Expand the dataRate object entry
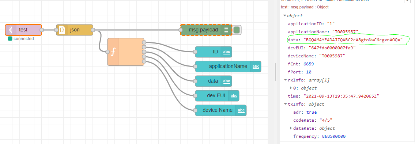Screen dimensions: 415x144 (291, 128)
